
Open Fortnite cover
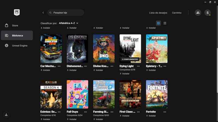[157, 94]
